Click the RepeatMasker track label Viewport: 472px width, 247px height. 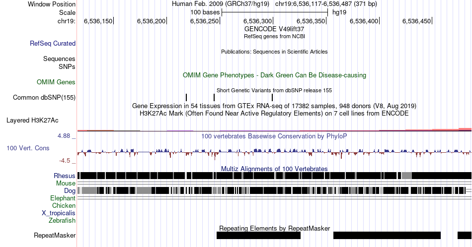(x=55, y=235)
